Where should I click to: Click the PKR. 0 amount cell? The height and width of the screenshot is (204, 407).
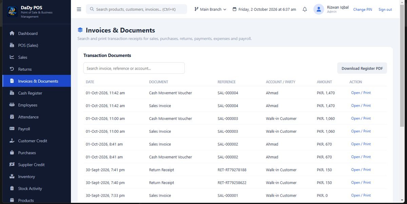322,196
